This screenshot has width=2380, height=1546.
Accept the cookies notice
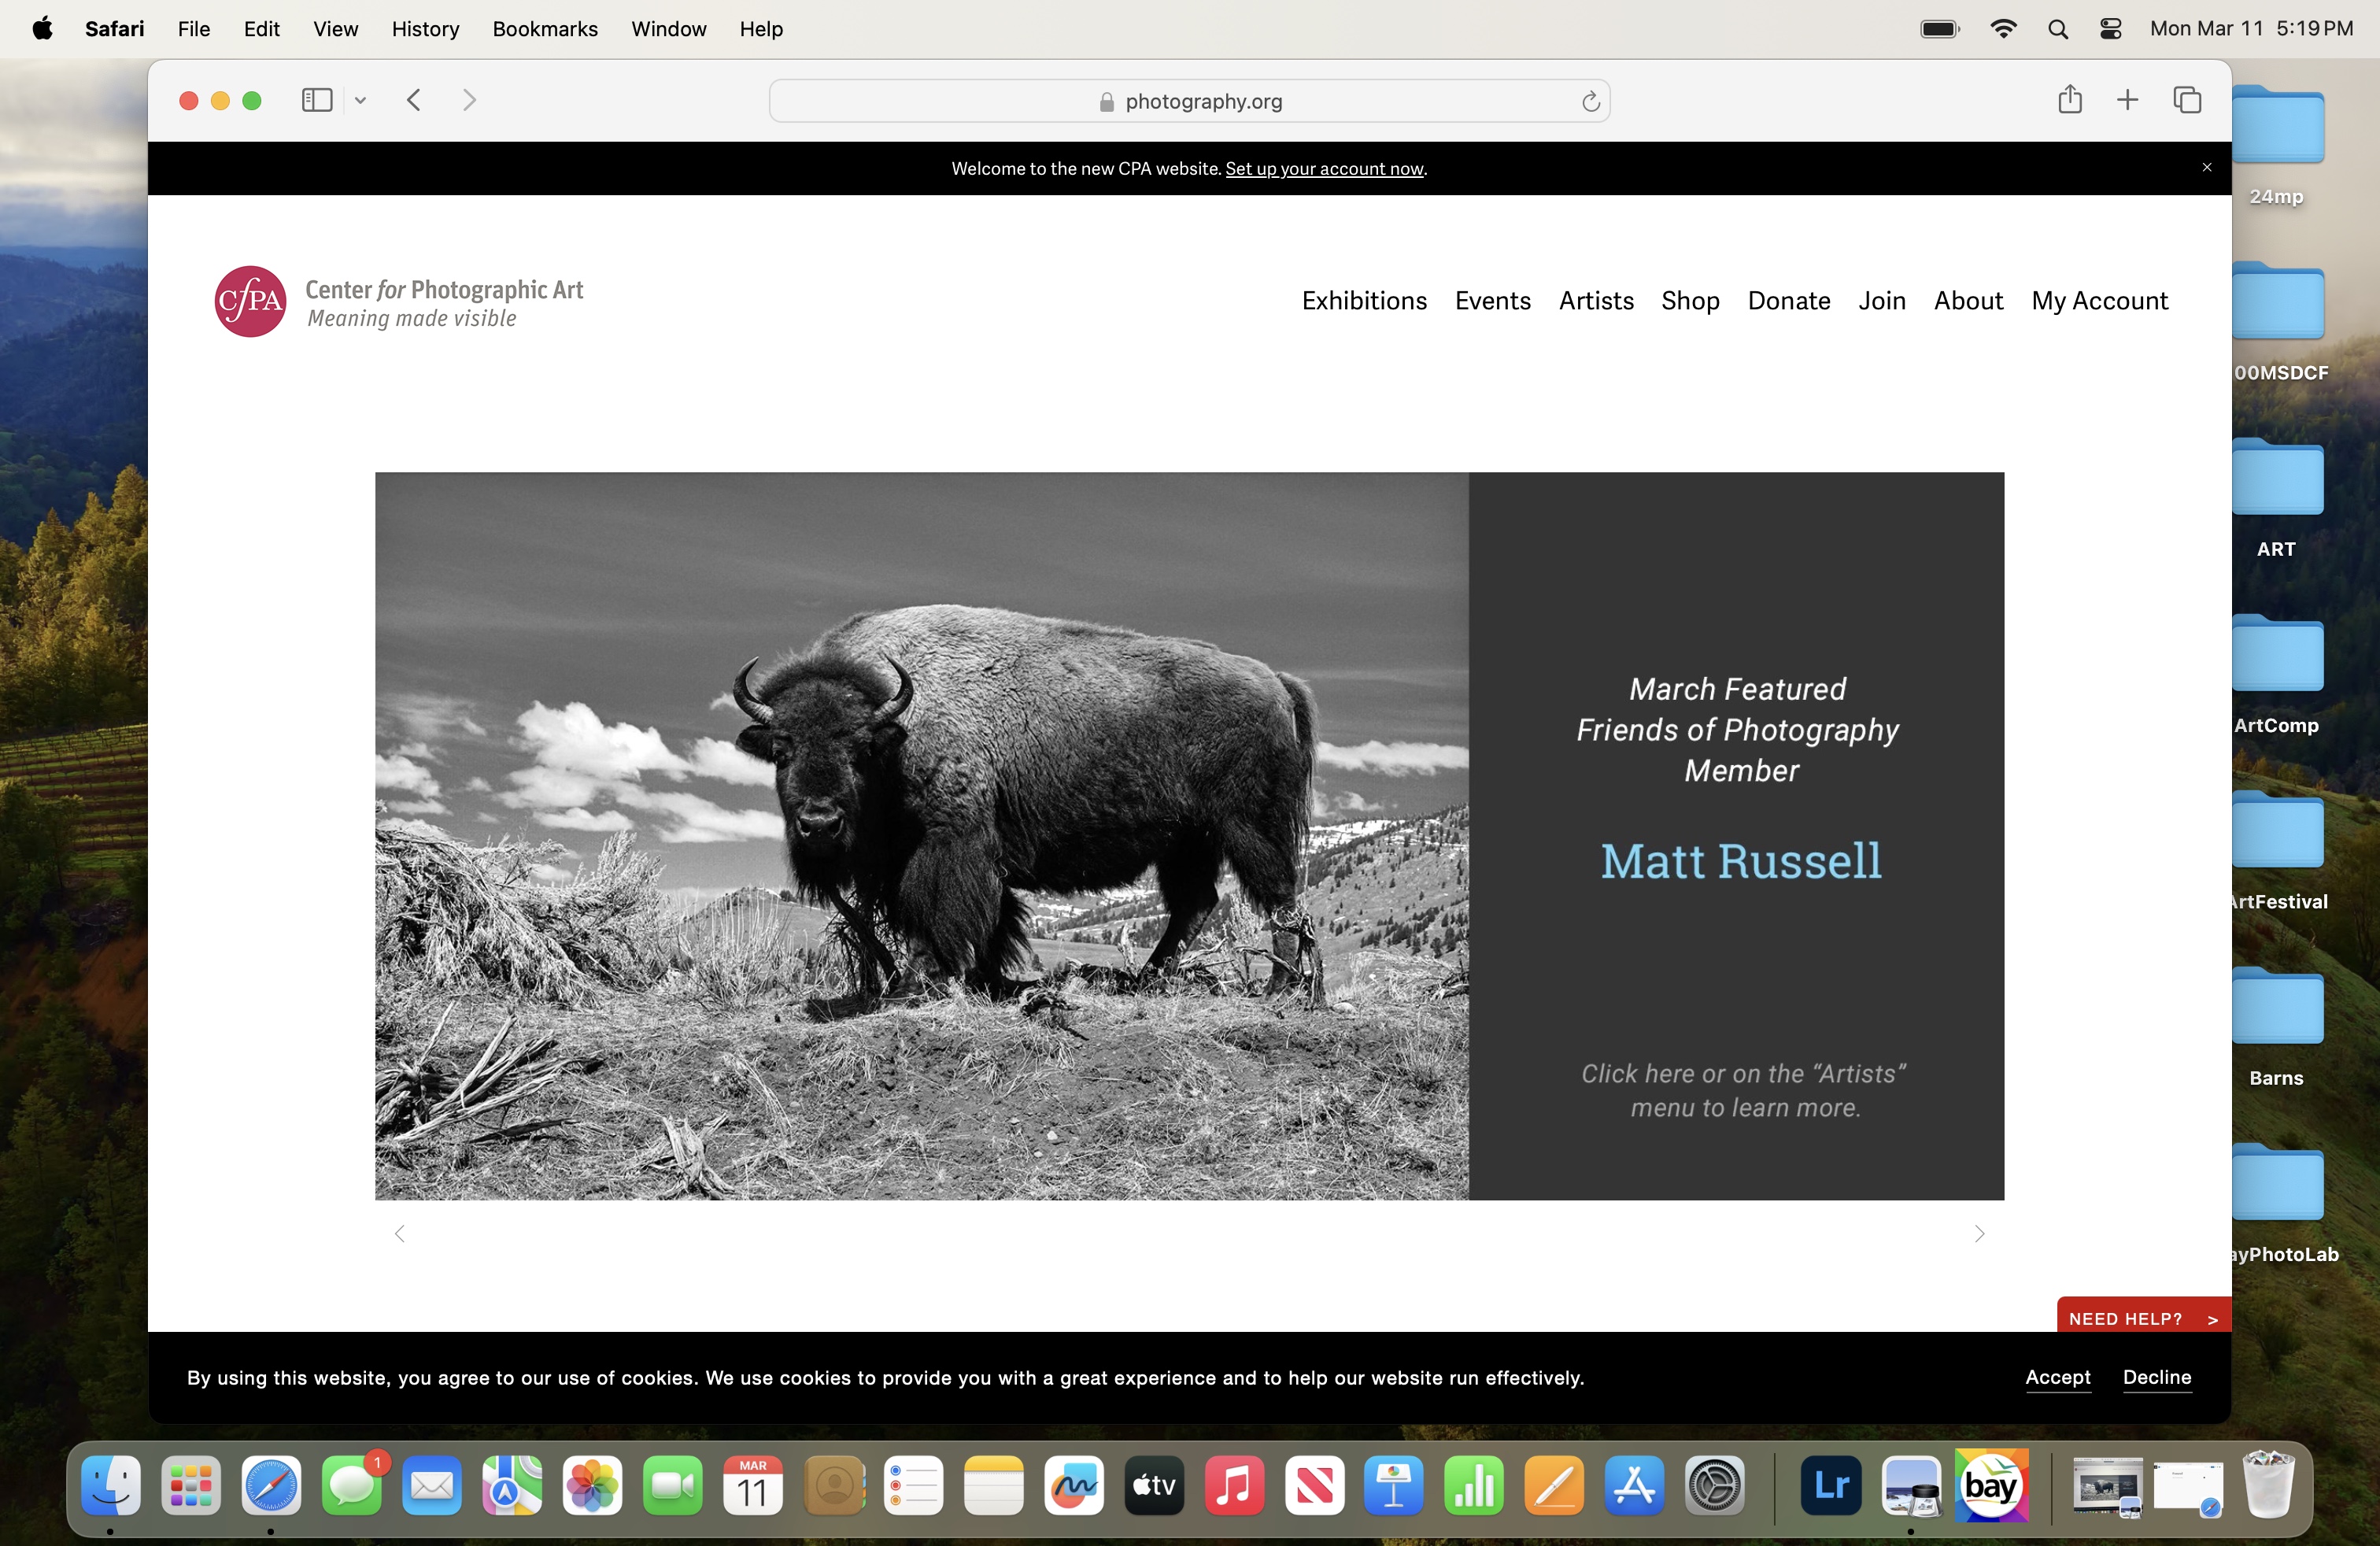pyautogui.click(x=2057, y=1377)
